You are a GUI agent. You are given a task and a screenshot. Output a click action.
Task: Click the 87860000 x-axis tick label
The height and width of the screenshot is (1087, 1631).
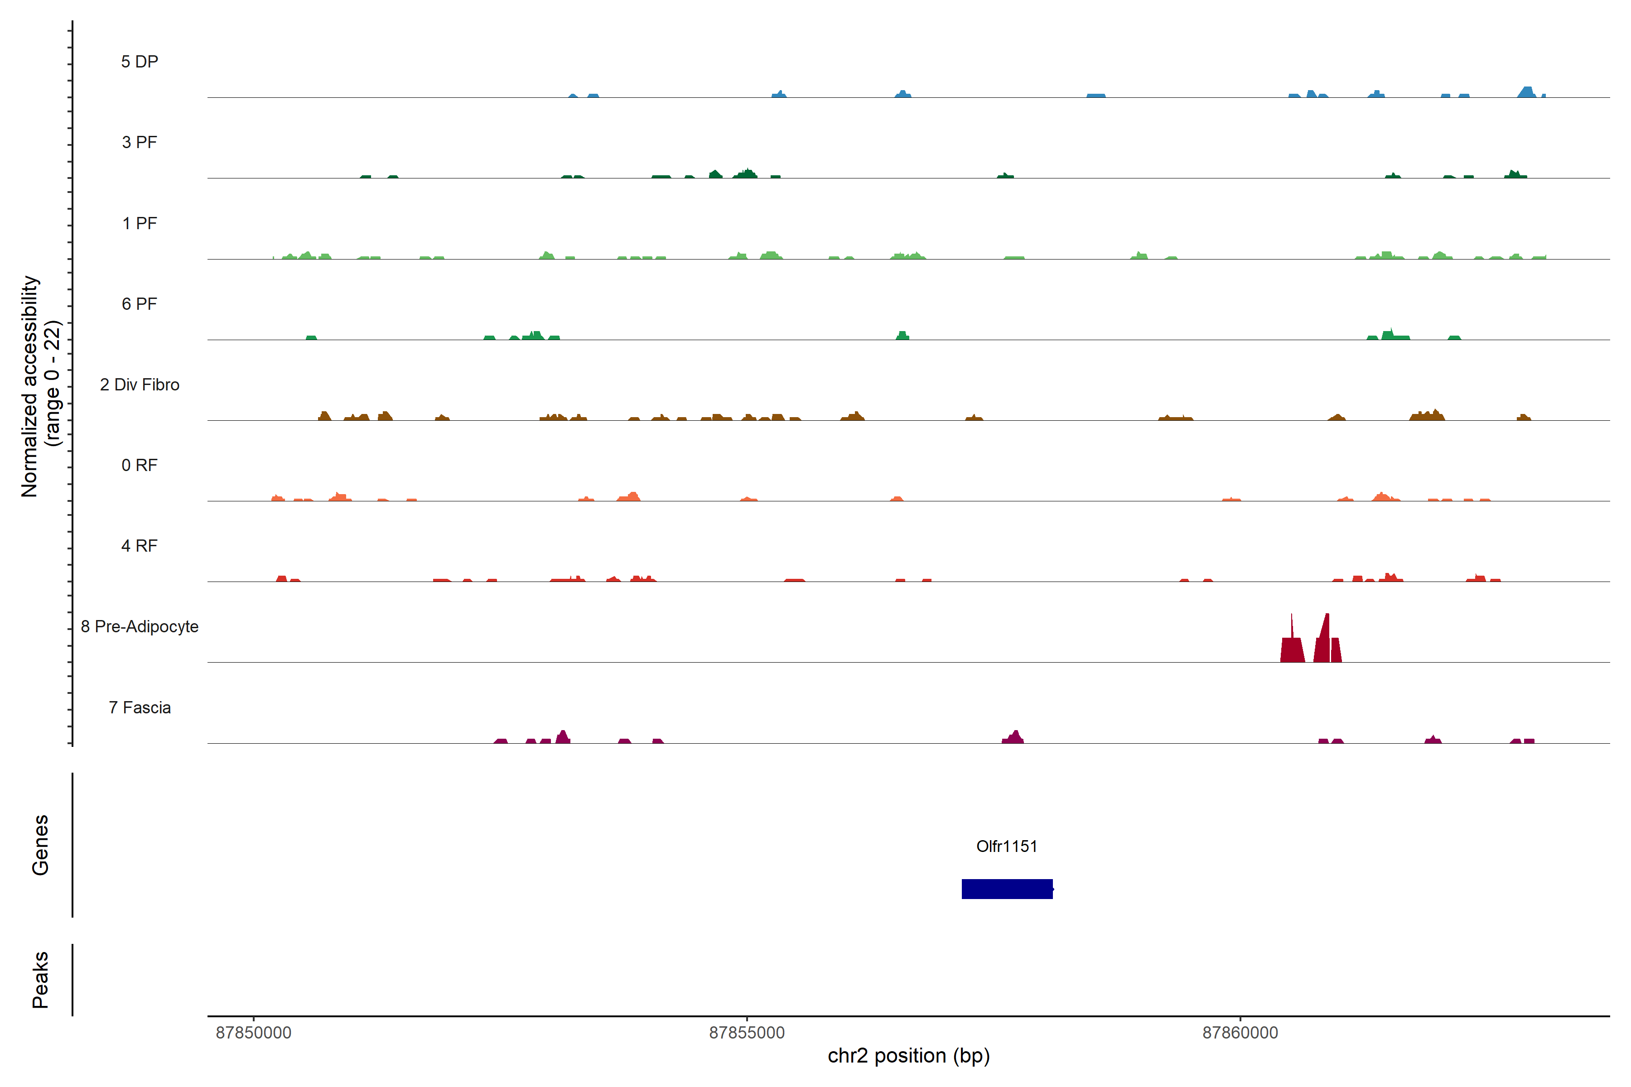click(x=1240, y=1032)
